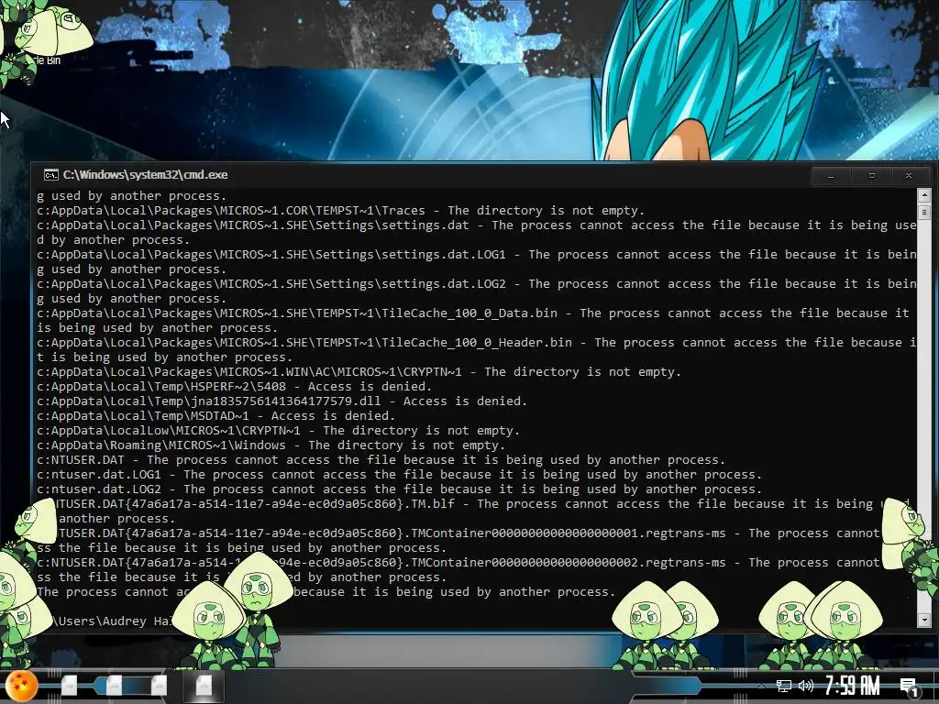Screen dimensions: 939x704
Task: Open the 7:59 AM clock
Action: pos(852,686)
